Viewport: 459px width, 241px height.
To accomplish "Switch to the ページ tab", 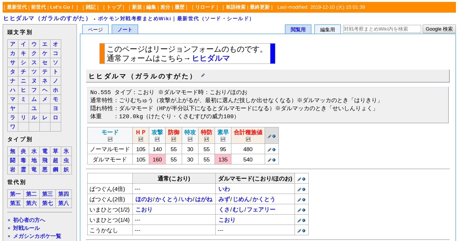I will [95, 29].
